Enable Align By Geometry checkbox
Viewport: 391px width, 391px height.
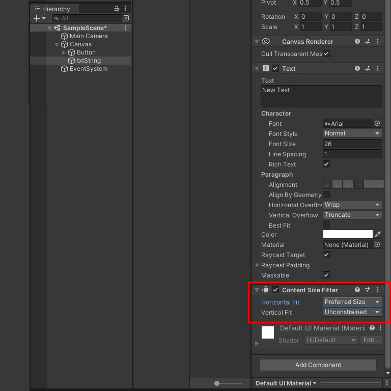click(326, 194)
